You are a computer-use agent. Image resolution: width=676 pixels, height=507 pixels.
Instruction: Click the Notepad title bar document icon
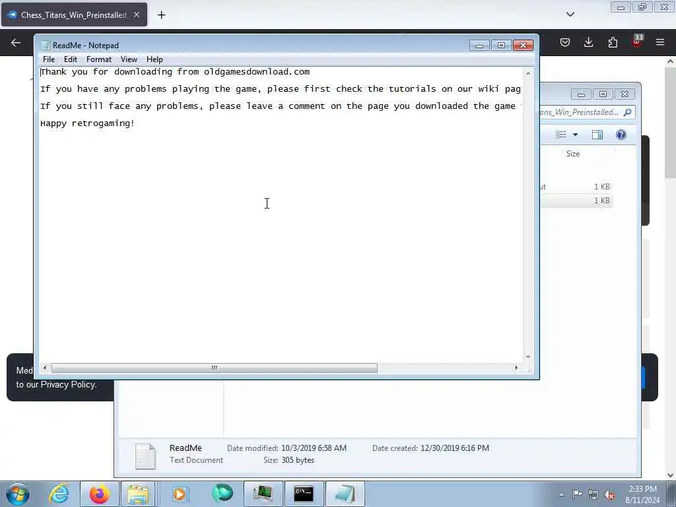click(x=46, y=46)
